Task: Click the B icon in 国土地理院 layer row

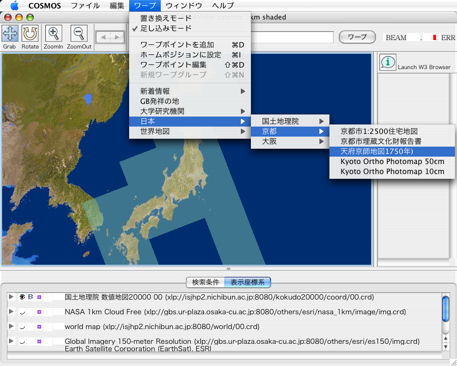Action: pos(30,297)
